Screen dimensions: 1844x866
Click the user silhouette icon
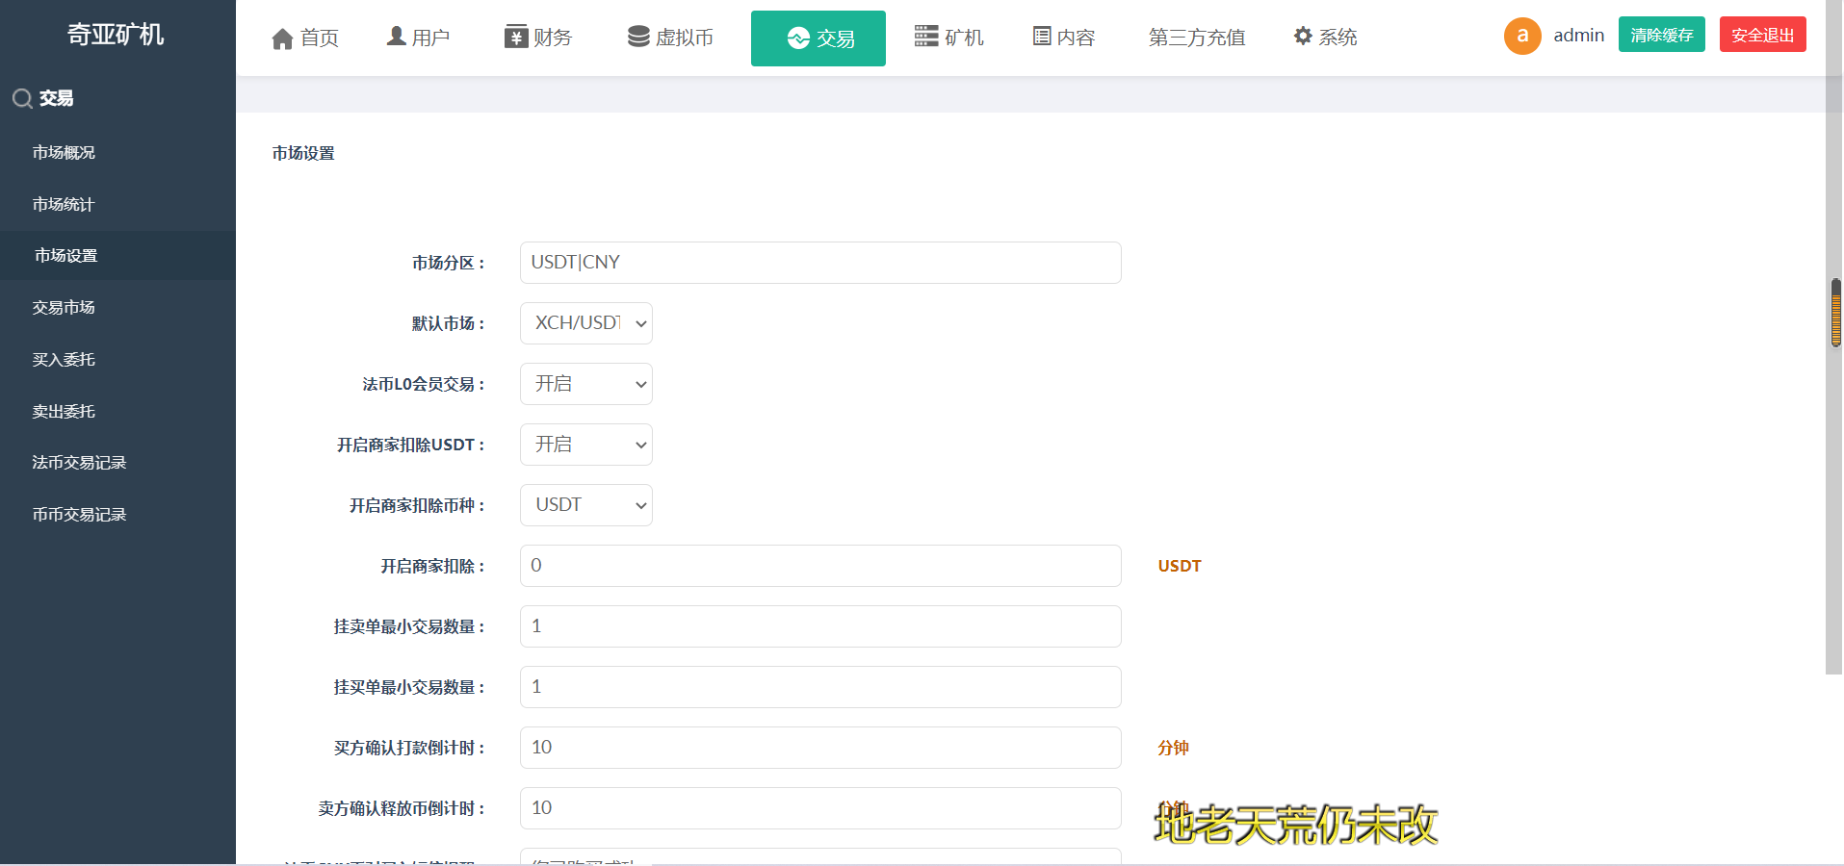tap(396, 37)
